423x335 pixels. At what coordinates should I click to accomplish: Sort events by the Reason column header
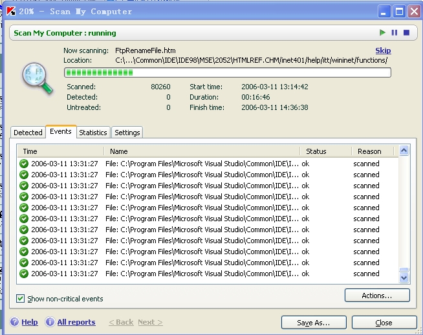373,151
